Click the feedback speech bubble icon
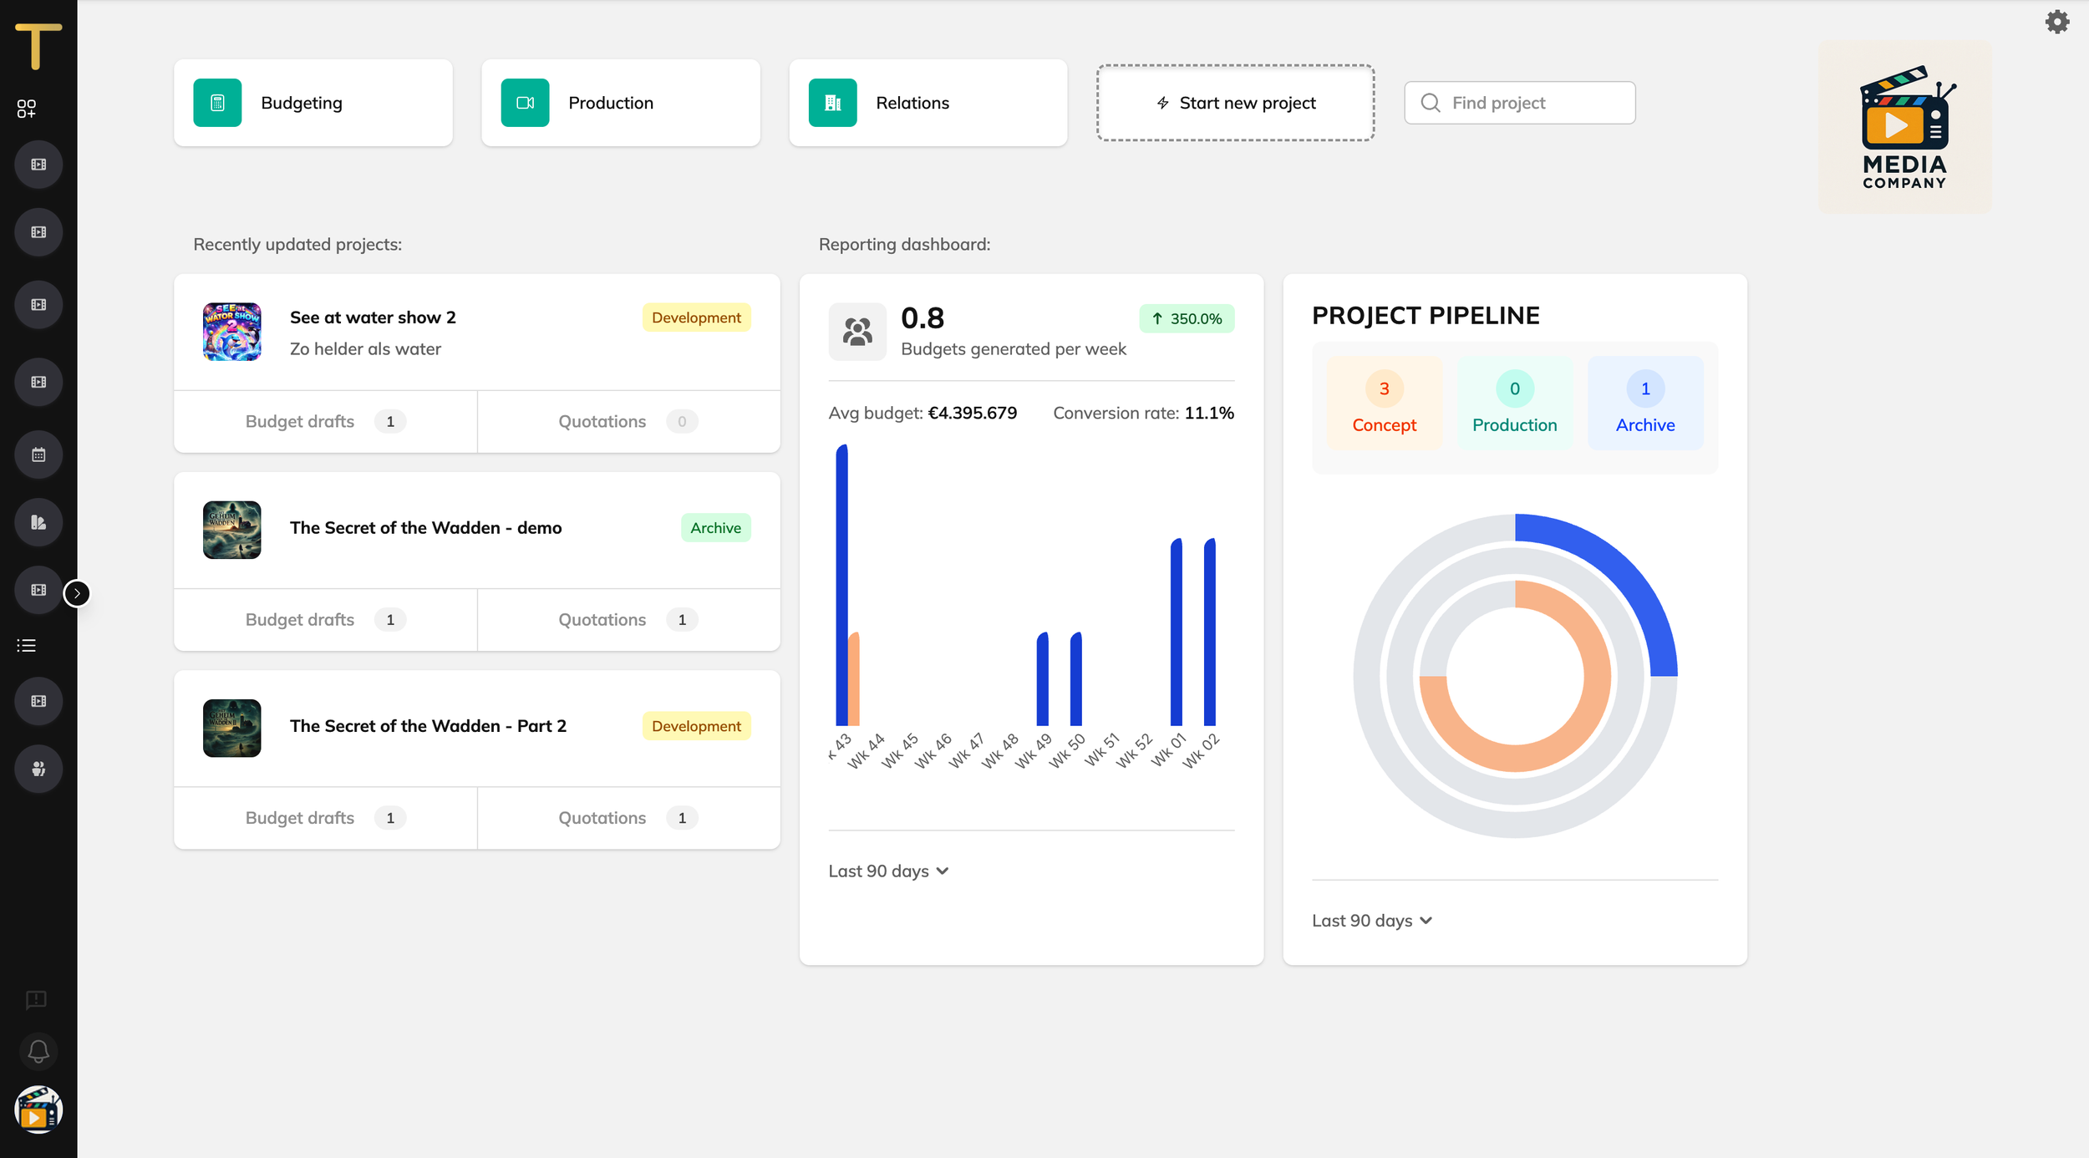Viewport: 2089px width, 1158px height. [36, 999]
